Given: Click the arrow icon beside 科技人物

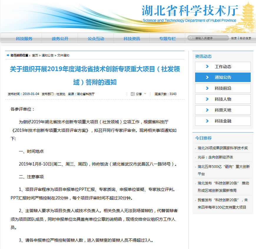Looking at the screenshot, I should pyautogui.click(x=207, y=99).
